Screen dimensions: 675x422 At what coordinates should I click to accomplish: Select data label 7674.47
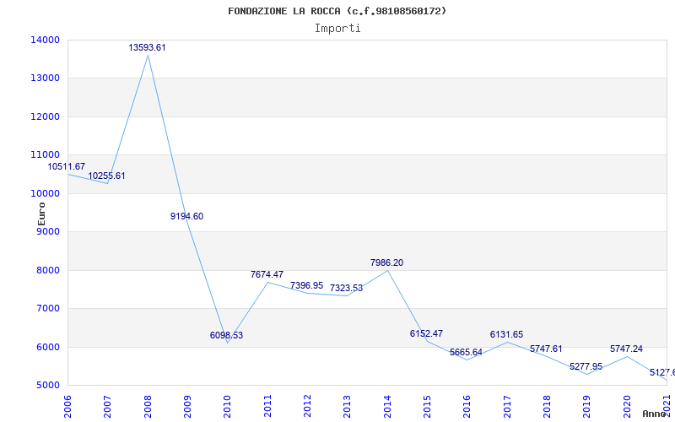[267, 275]
